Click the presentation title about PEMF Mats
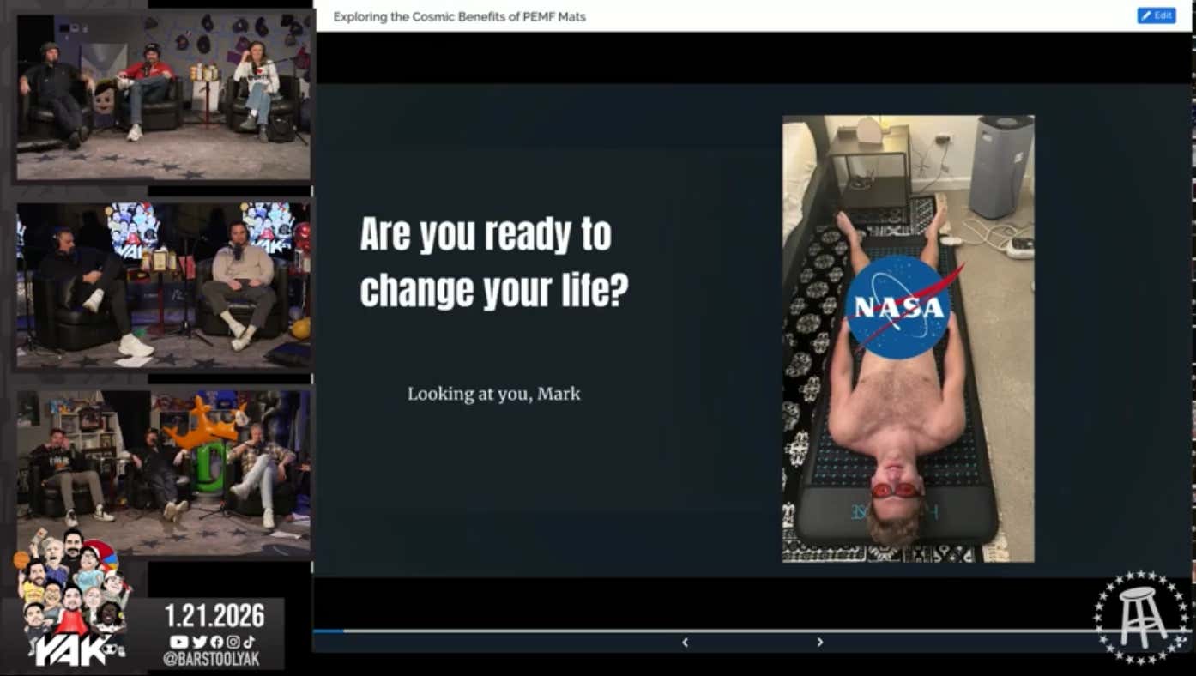Screen dimensions: 1196x676 [x=459, y=16]
